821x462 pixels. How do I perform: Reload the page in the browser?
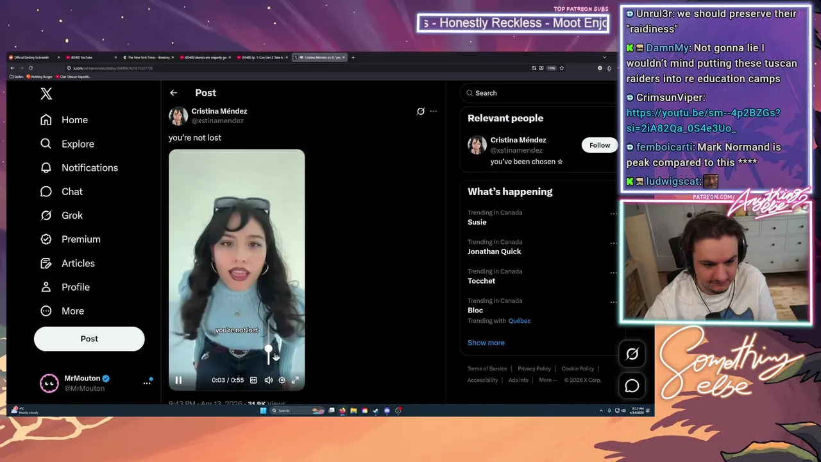point(30,68)
